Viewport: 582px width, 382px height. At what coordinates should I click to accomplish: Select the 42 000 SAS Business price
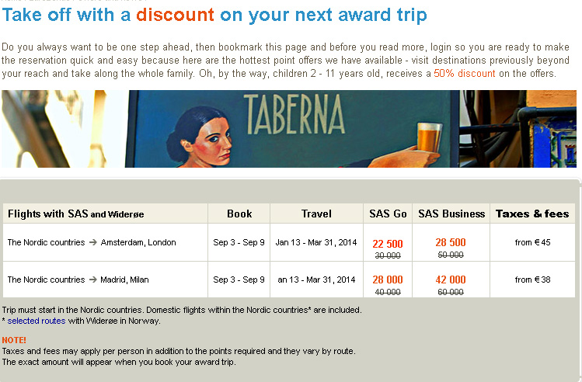pos(451,280)
